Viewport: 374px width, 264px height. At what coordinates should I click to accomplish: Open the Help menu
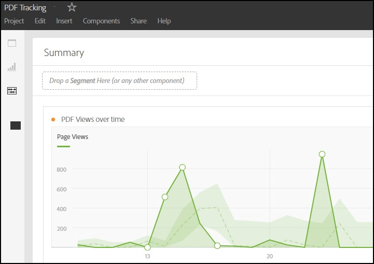[164, 21]
